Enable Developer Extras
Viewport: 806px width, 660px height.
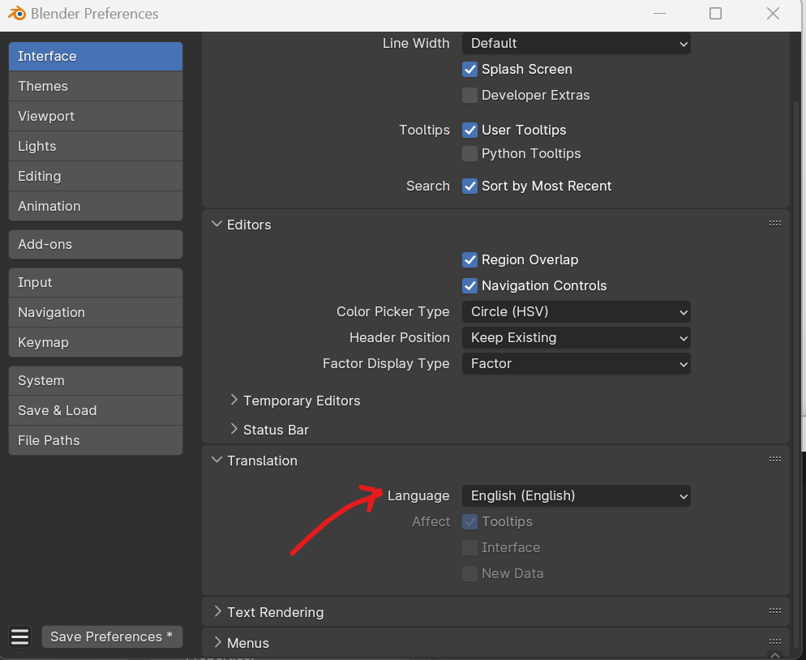(469, 96)
